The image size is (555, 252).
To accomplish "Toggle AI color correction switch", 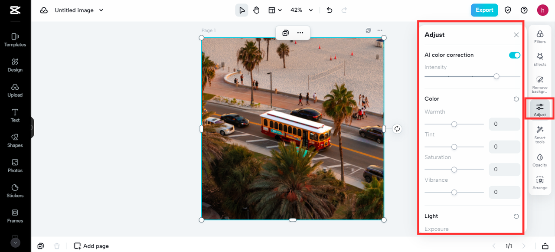I will tap(515, 55).
